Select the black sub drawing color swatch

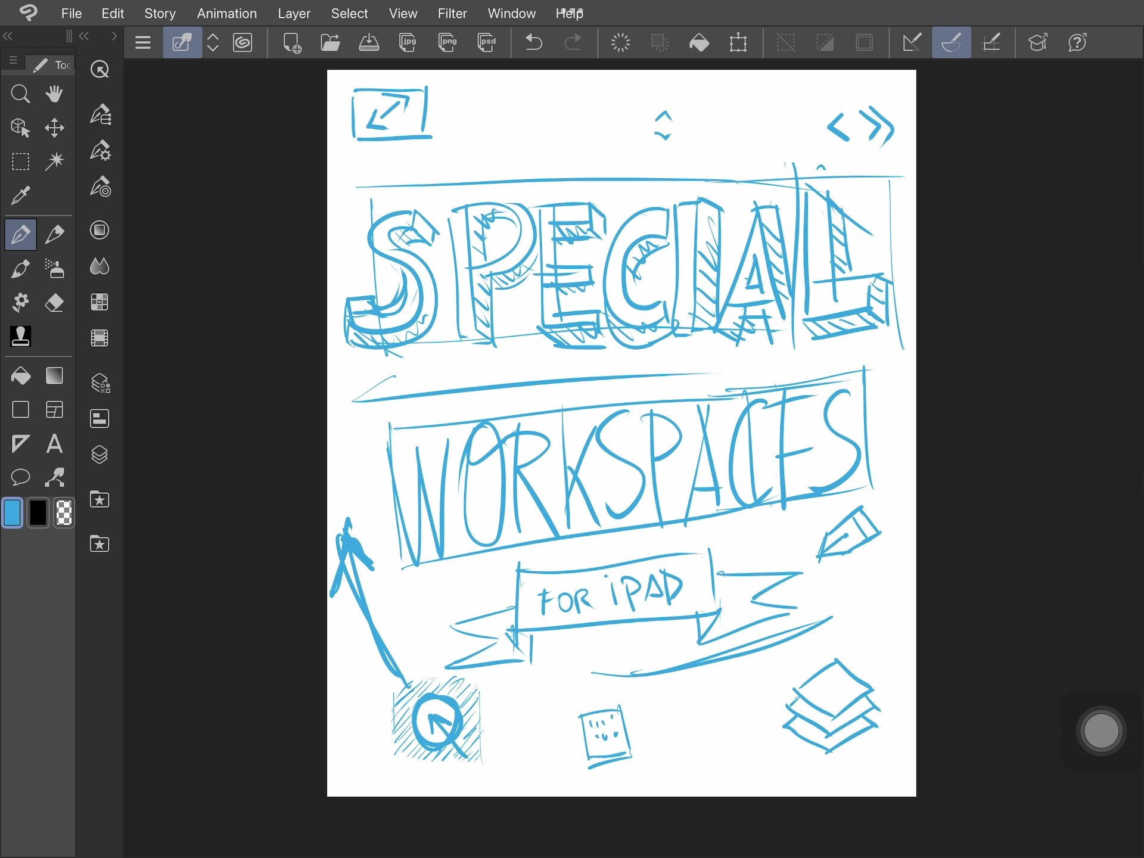38,513
